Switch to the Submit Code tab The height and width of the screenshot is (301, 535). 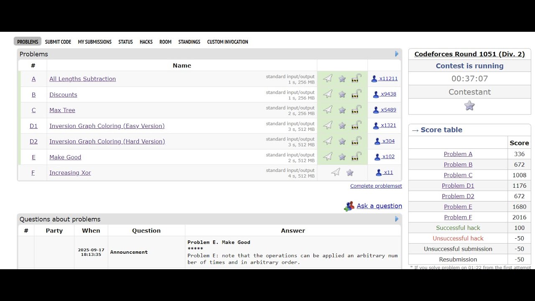tap(58, 42)
